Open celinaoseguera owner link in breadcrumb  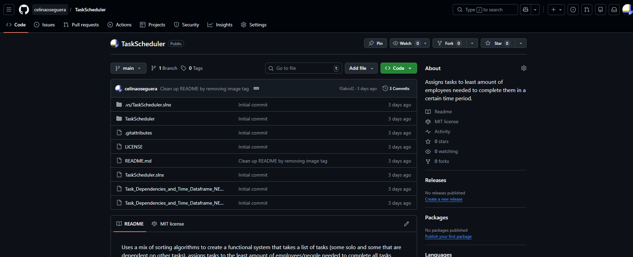50,10
